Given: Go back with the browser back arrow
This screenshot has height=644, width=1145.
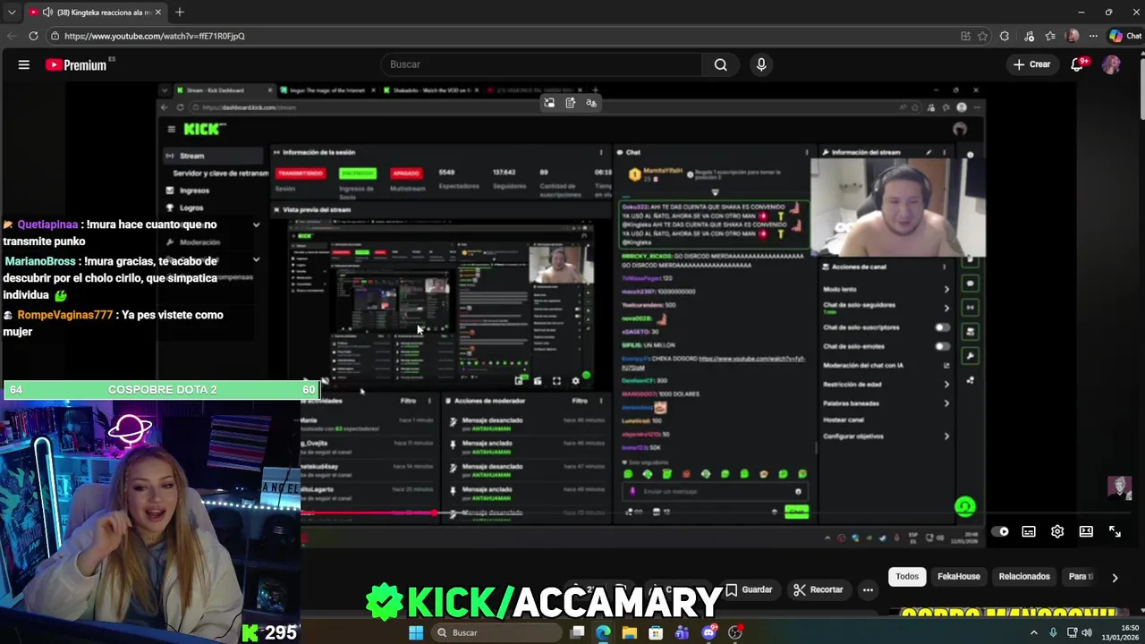Looking at the screenshot, I should pyautogui.click(x=12, y=36).
